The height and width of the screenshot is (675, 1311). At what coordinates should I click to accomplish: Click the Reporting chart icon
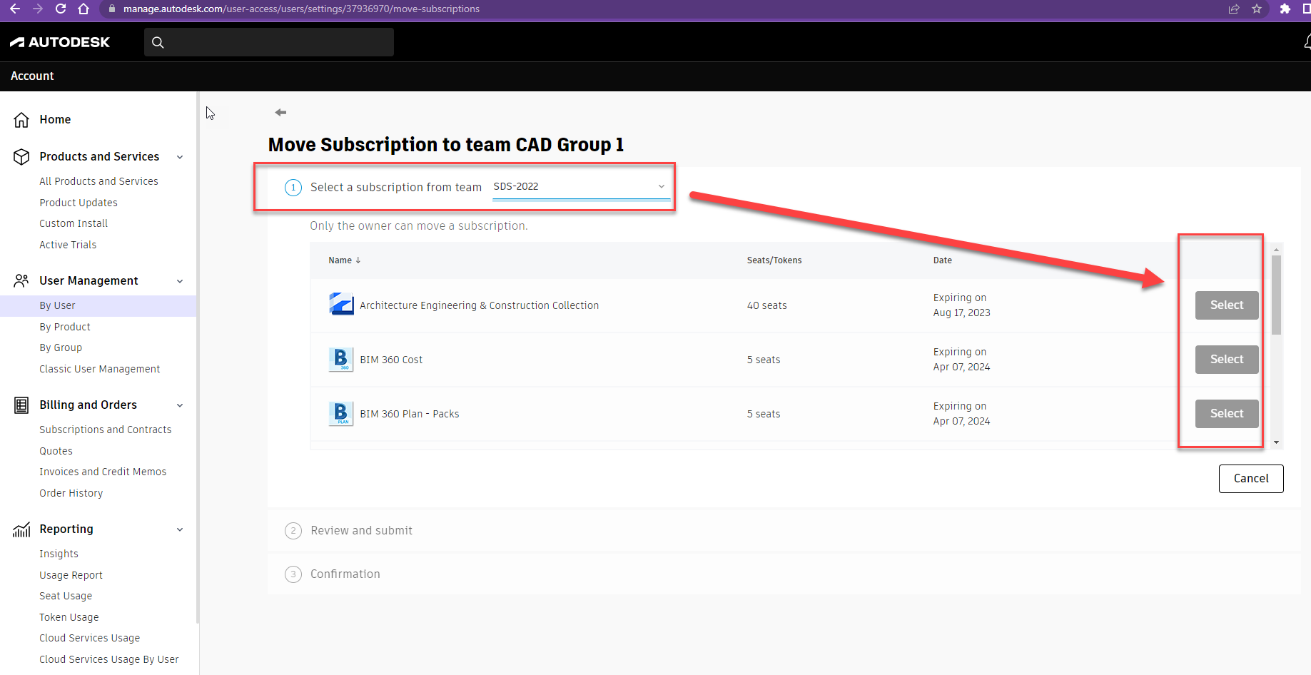pyautogui.click(x=21, y=529)
